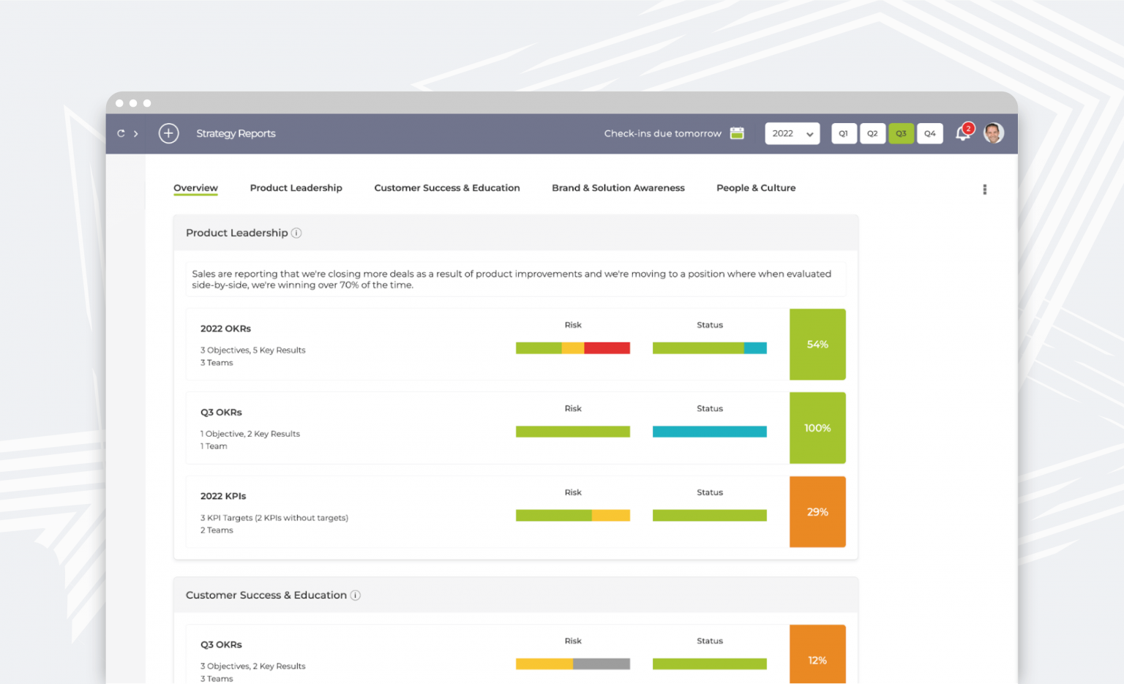
Task: Select the Q1 quarter filter
Action: pyautogui.click(x=844, y=133)
